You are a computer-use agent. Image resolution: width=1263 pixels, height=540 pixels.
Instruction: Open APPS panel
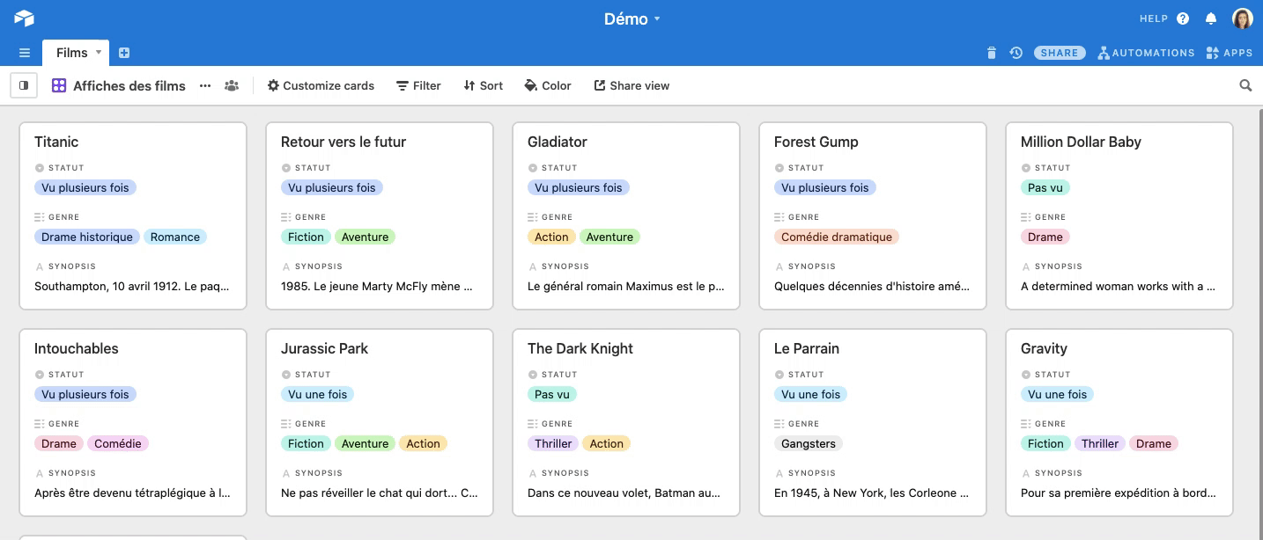1229,53
